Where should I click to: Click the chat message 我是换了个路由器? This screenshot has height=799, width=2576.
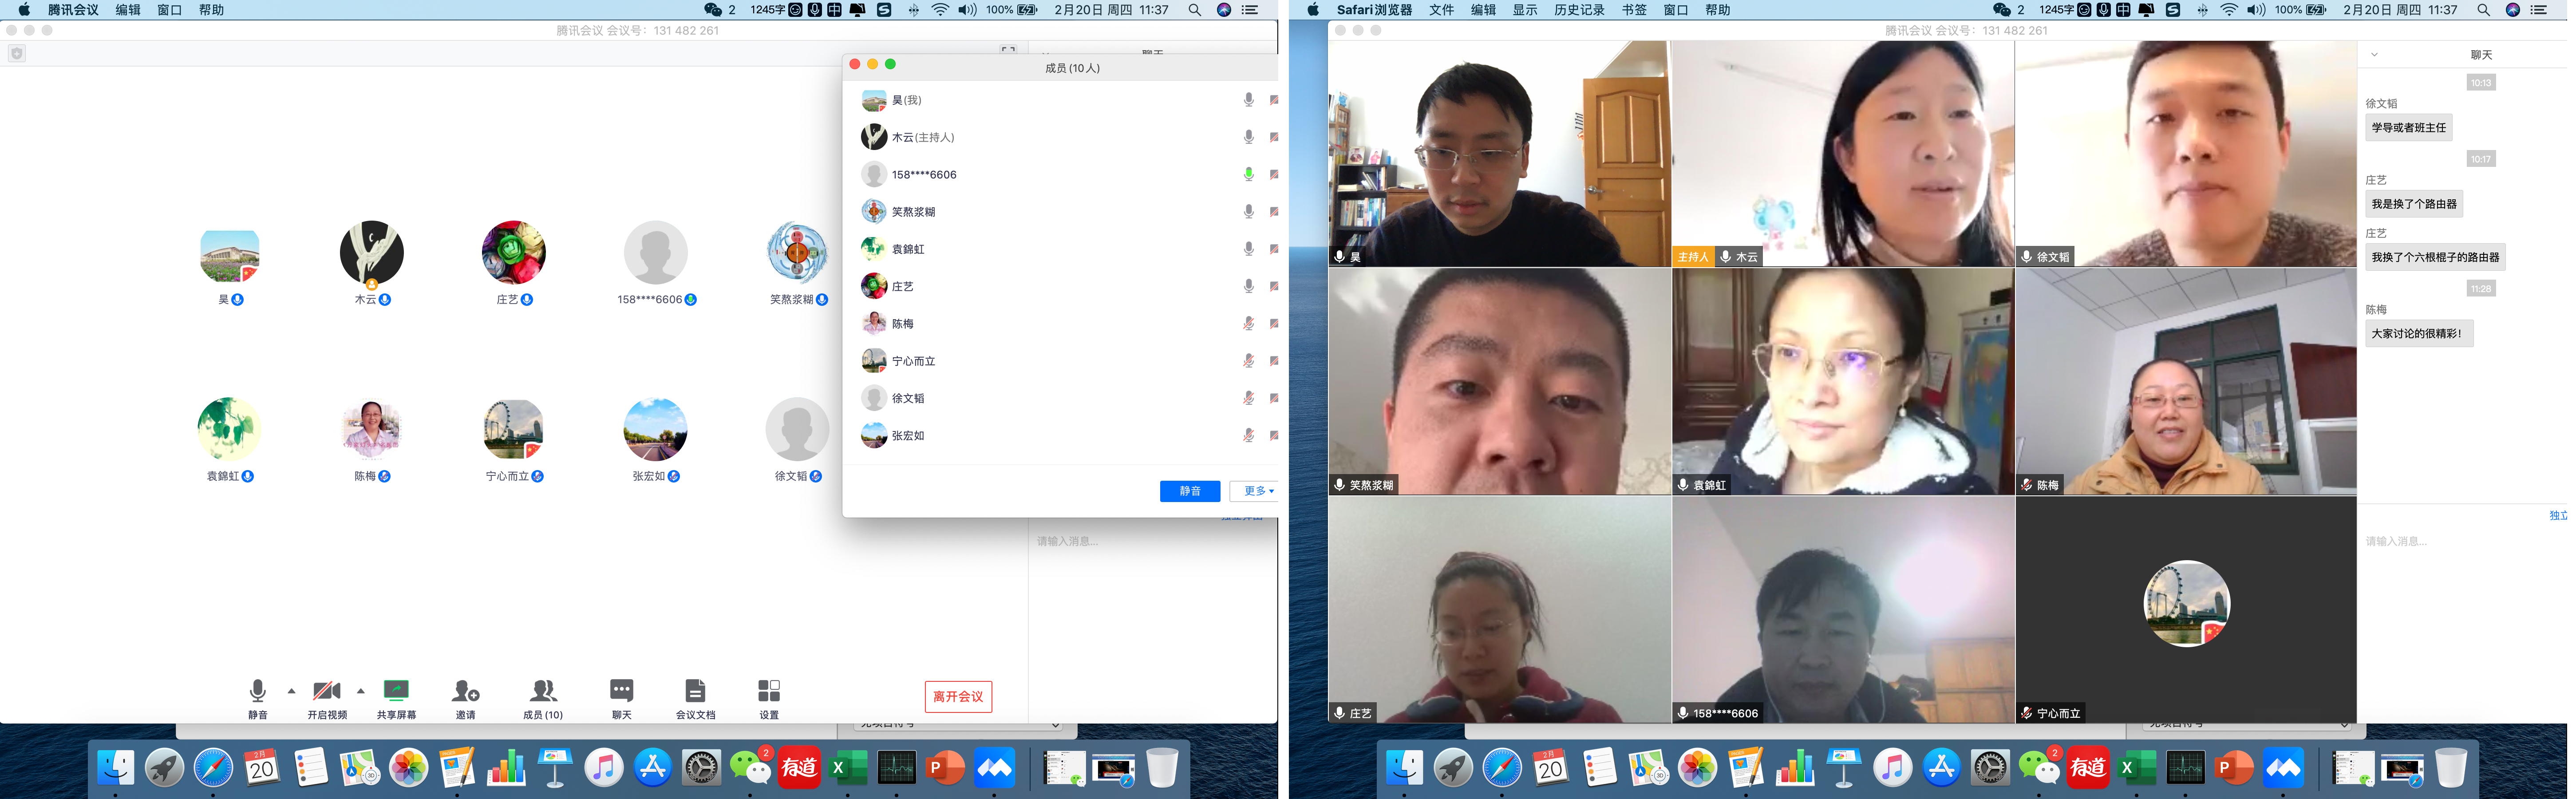(2414, 204)
